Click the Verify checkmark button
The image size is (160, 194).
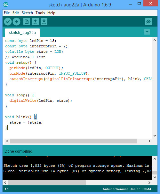point(8,22)
